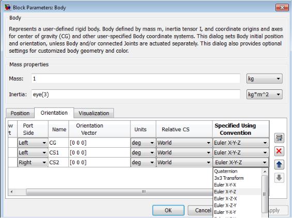
Task: Click the Block Parameters title bar icon
Action: pyautogui.click(x=8, y=8)
